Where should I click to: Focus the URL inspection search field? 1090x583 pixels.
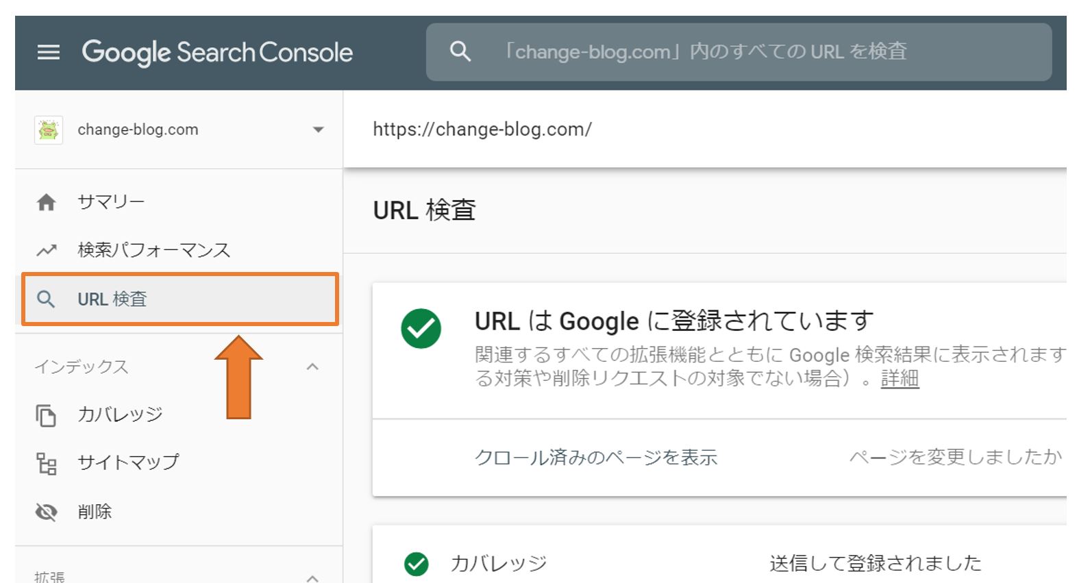[x=739, y=52]
